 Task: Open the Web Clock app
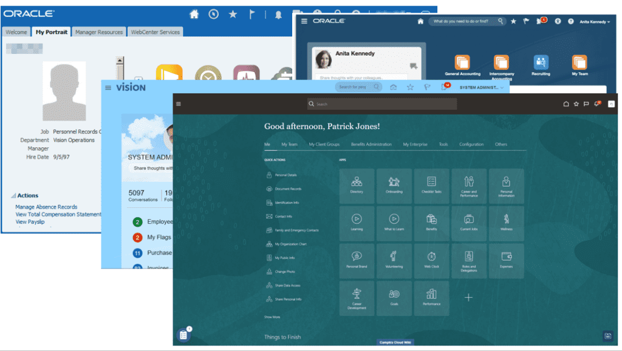[432, 261]
